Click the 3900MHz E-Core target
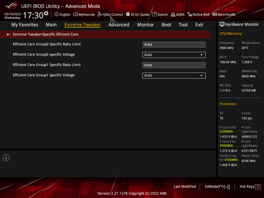 [226, 146]
